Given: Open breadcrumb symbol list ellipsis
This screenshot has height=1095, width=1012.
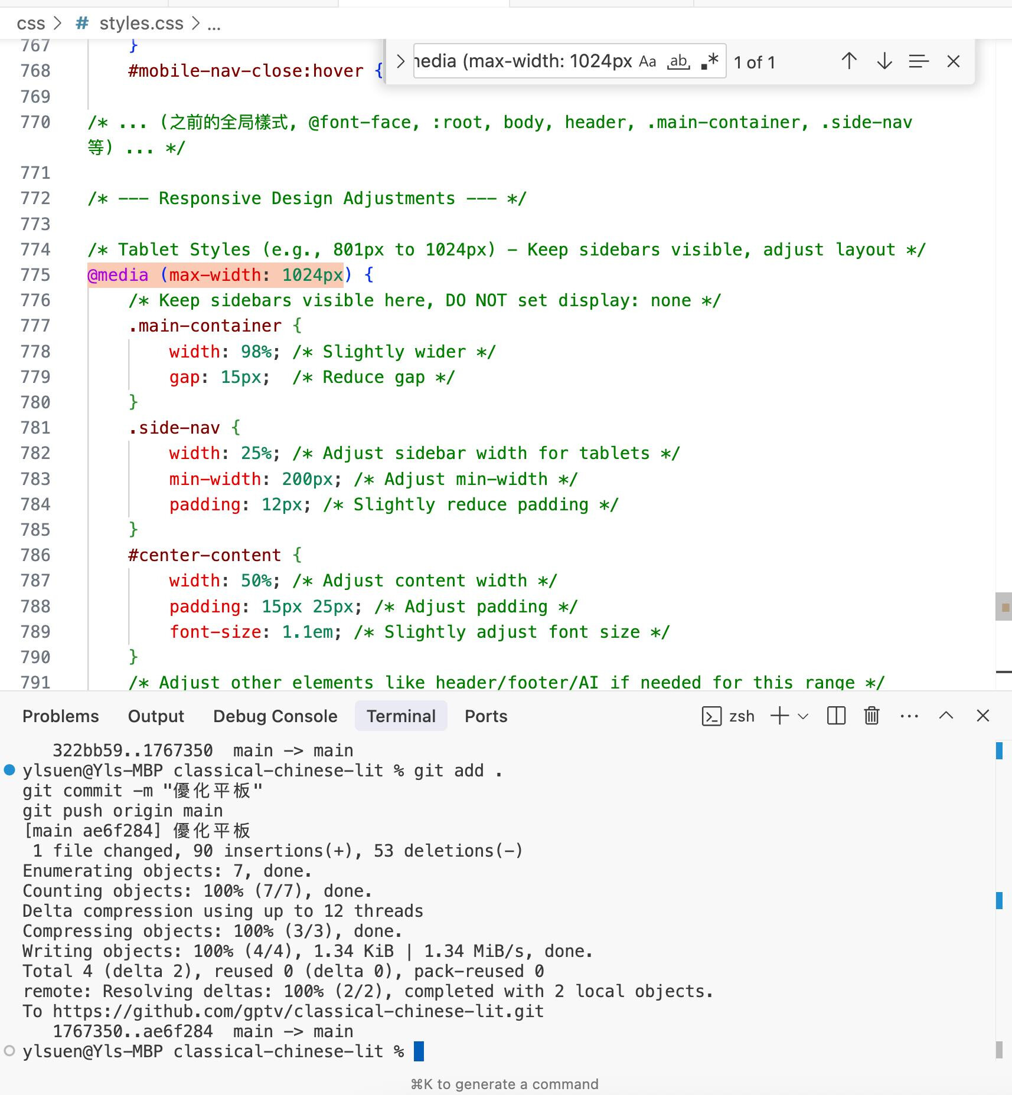Looking at the screenshot, I should click(x=214, y=24).
